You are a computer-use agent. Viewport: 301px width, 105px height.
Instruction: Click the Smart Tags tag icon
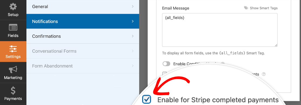246,8
